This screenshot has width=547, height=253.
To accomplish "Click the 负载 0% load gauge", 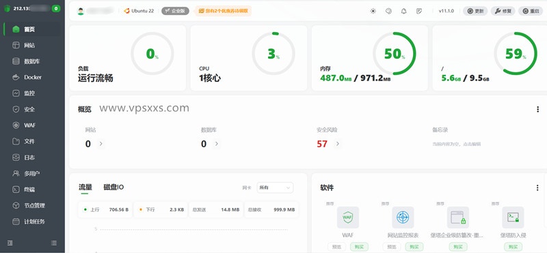I will click(x=152, y=54).
